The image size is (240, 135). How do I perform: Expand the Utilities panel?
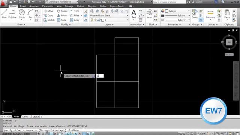(213, 24)
